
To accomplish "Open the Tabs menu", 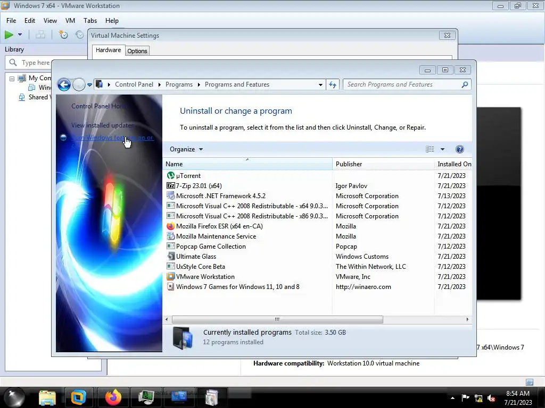I will click(x=90, y=21).
